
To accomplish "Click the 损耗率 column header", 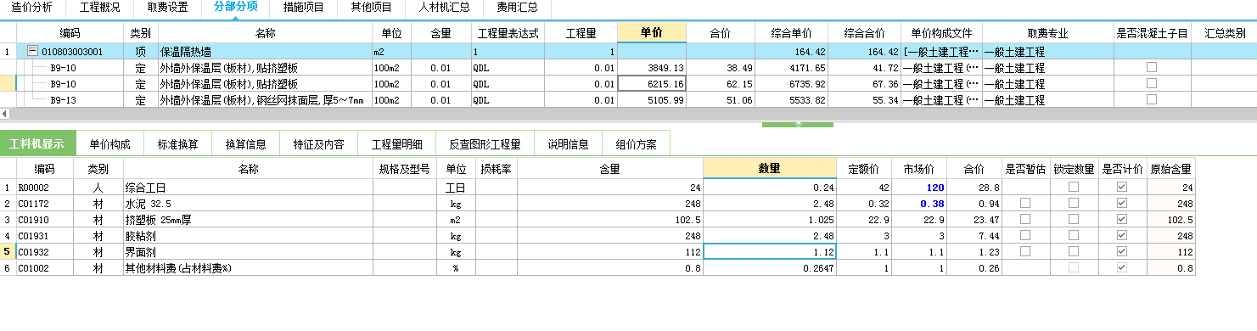I will point(496,169).
